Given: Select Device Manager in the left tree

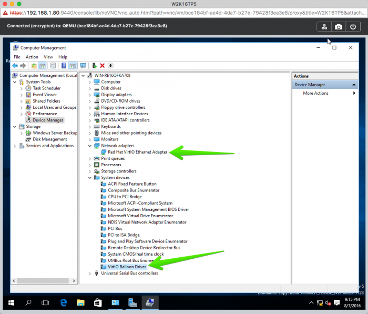Looking at the screenshot, I should point(48,120).
